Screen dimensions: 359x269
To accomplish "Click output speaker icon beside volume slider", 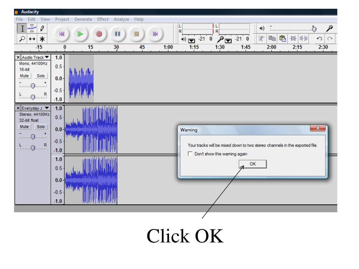I will tap(262, 28).
